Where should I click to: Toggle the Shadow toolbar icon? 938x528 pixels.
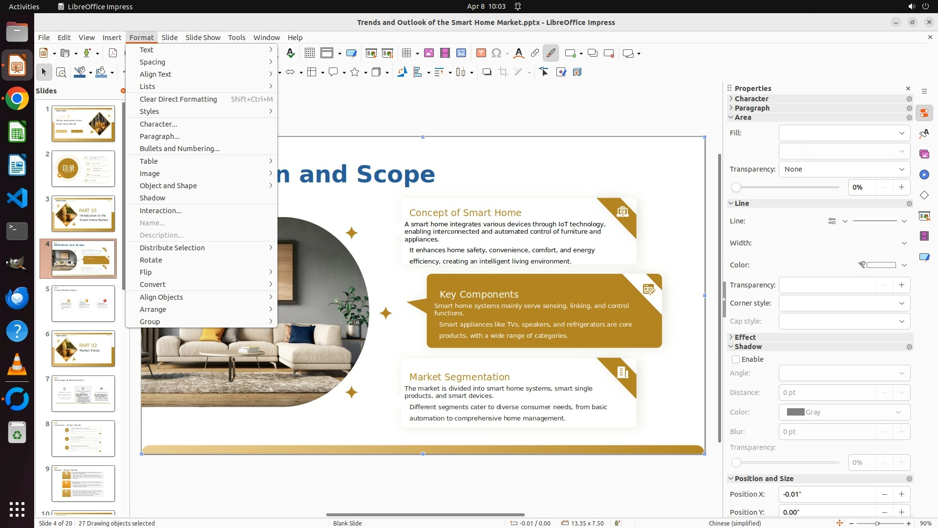[487, 72]
